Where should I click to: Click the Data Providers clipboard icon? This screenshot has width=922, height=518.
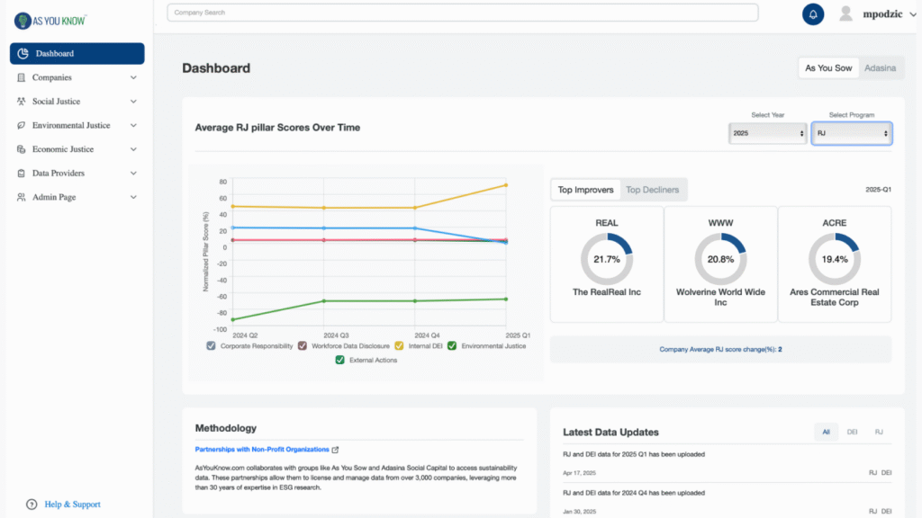(x=22, y=174)
